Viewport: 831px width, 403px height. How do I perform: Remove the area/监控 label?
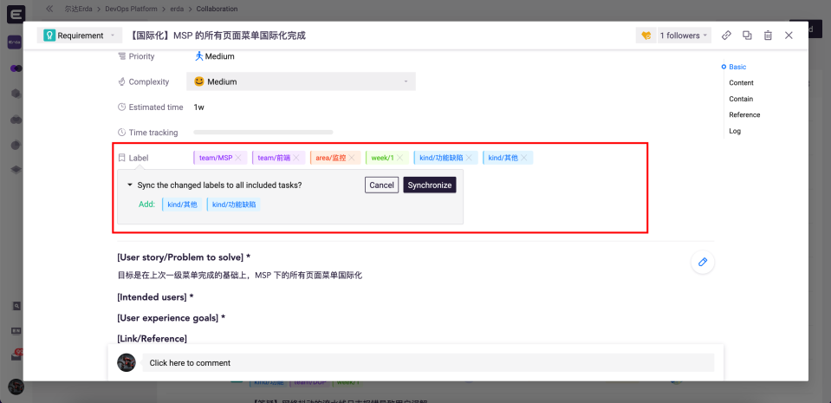[x=351, y=158]
